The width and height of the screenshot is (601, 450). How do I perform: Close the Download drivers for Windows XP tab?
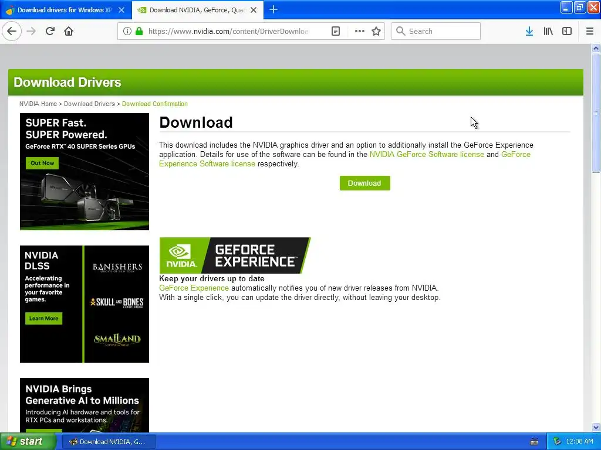(121, 10)
